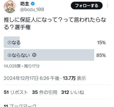Click the blue verified badge

point(33,4)
